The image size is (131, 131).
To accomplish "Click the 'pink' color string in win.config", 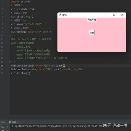I will pyautogui.click(x=45, y=32).
